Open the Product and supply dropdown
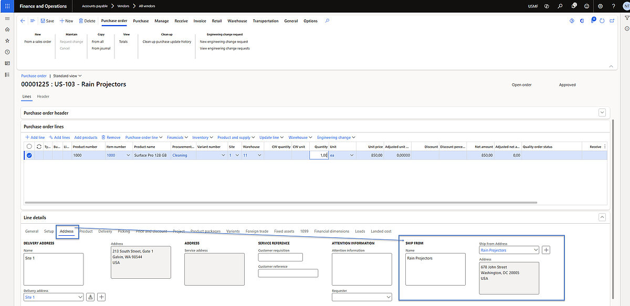This screenshot has height=306, width=630. [236, 137]
